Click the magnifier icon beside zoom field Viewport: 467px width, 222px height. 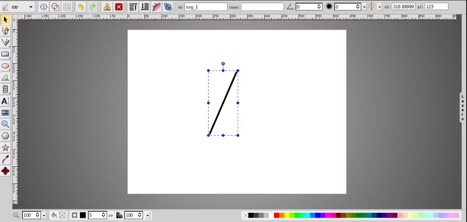[x=16, y=215]
